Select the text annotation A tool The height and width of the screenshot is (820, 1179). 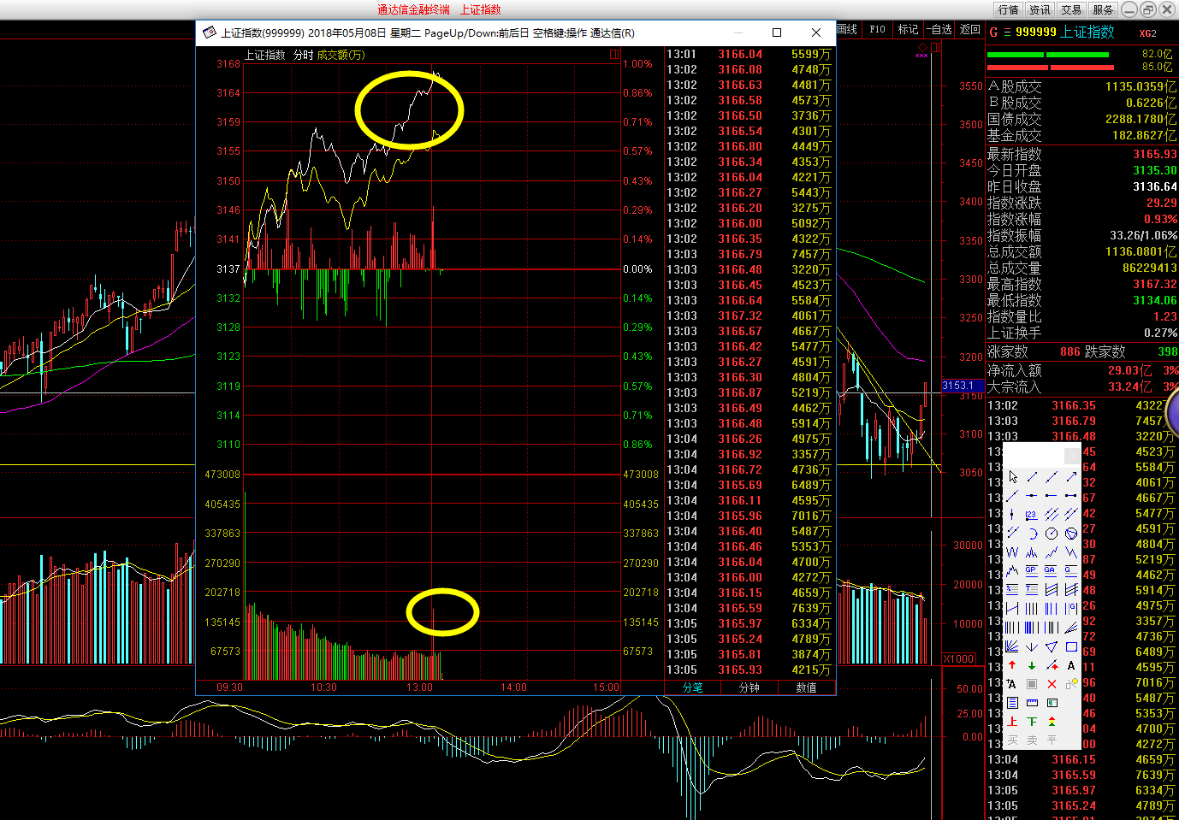click(1071, 665)
